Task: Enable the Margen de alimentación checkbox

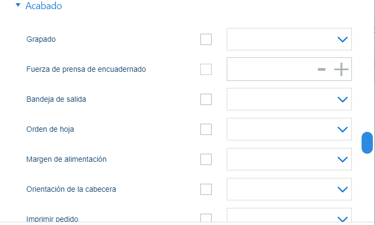Action: (206, 160)
